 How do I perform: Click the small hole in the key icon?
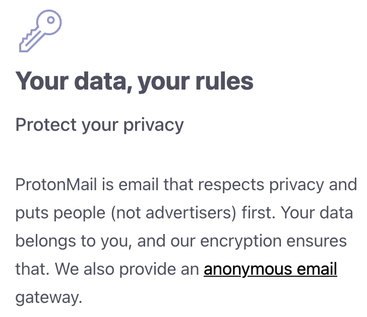pos(51,20)
